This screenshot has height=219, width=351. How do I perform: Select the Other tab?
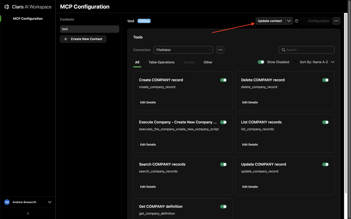[x=208, y=62]
